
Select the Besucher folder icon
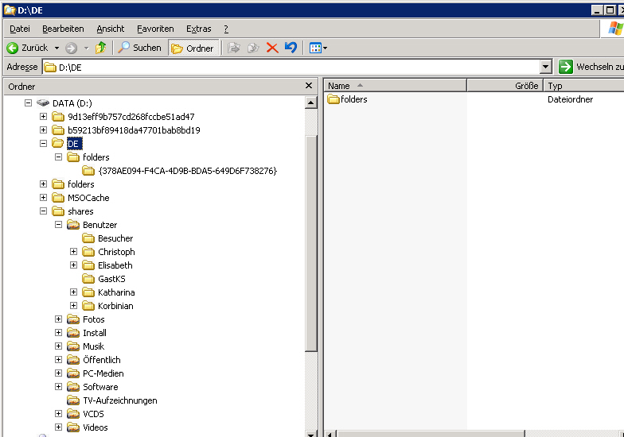[x=88, y=238]
